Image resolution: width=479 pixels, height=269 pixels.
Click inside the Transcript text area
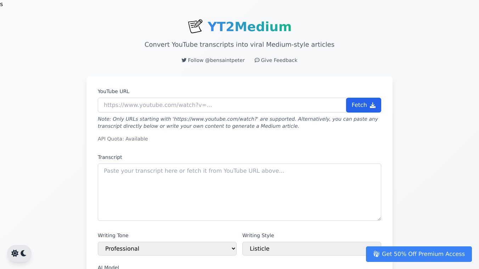pos(239,192)
